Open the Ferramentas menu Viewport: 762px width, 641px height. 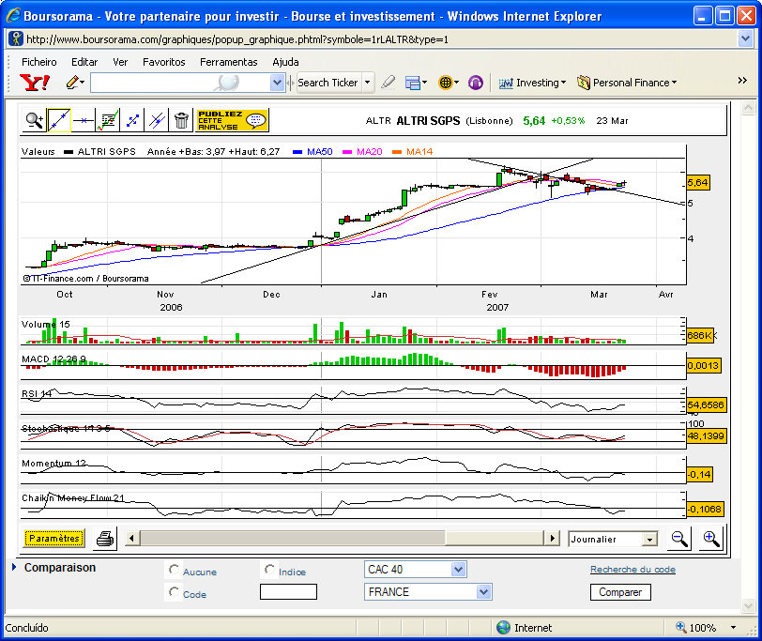point(228,62)
